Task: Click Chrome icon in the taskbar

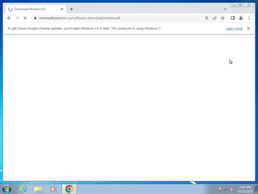Action: 69,189
